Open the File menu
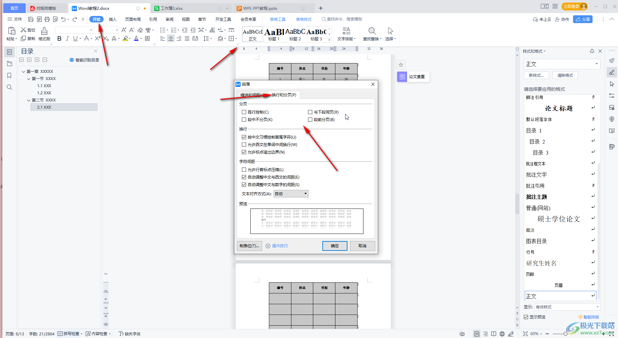 point(15,19)
